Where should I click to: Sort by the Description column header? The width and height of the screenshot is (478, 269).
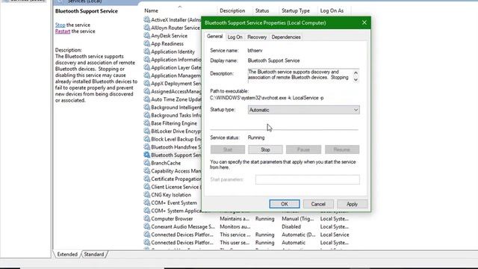pyautogui.click(x=232, y=10)
